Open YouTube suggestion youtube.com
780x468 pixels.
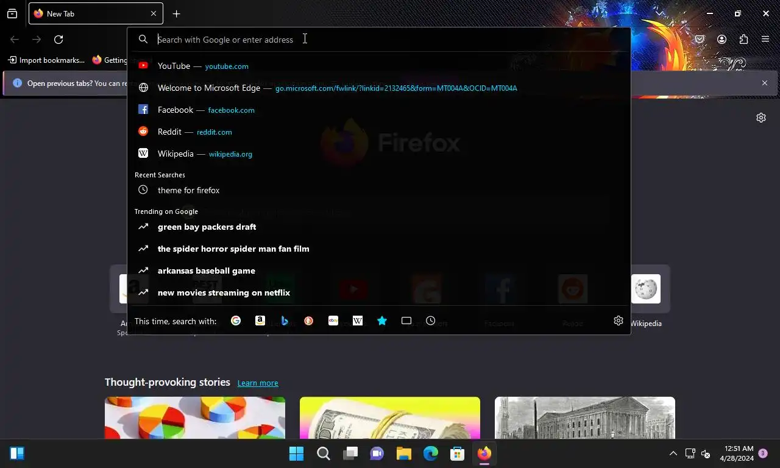379,66
